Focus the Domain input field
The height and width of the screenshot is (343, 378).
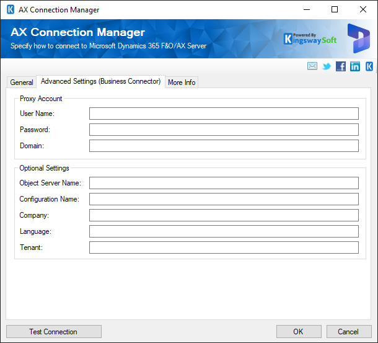click(224, 146)
